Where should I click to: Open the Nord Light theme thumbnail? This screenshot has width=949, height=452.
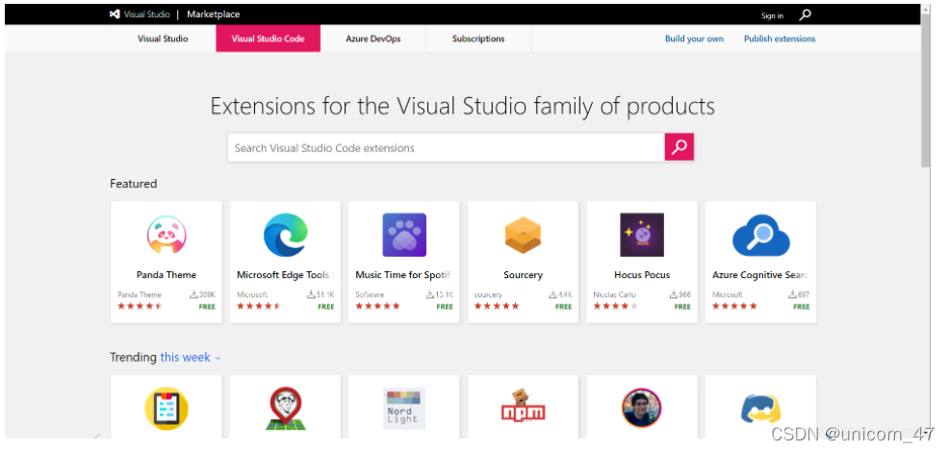point(404,409)
